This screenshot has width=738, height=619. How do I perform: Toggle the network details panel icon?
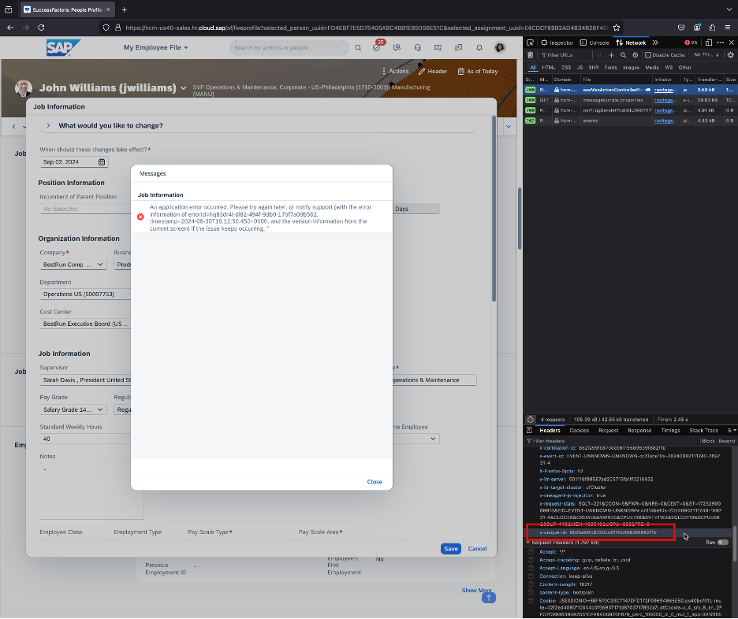(530, 430)
